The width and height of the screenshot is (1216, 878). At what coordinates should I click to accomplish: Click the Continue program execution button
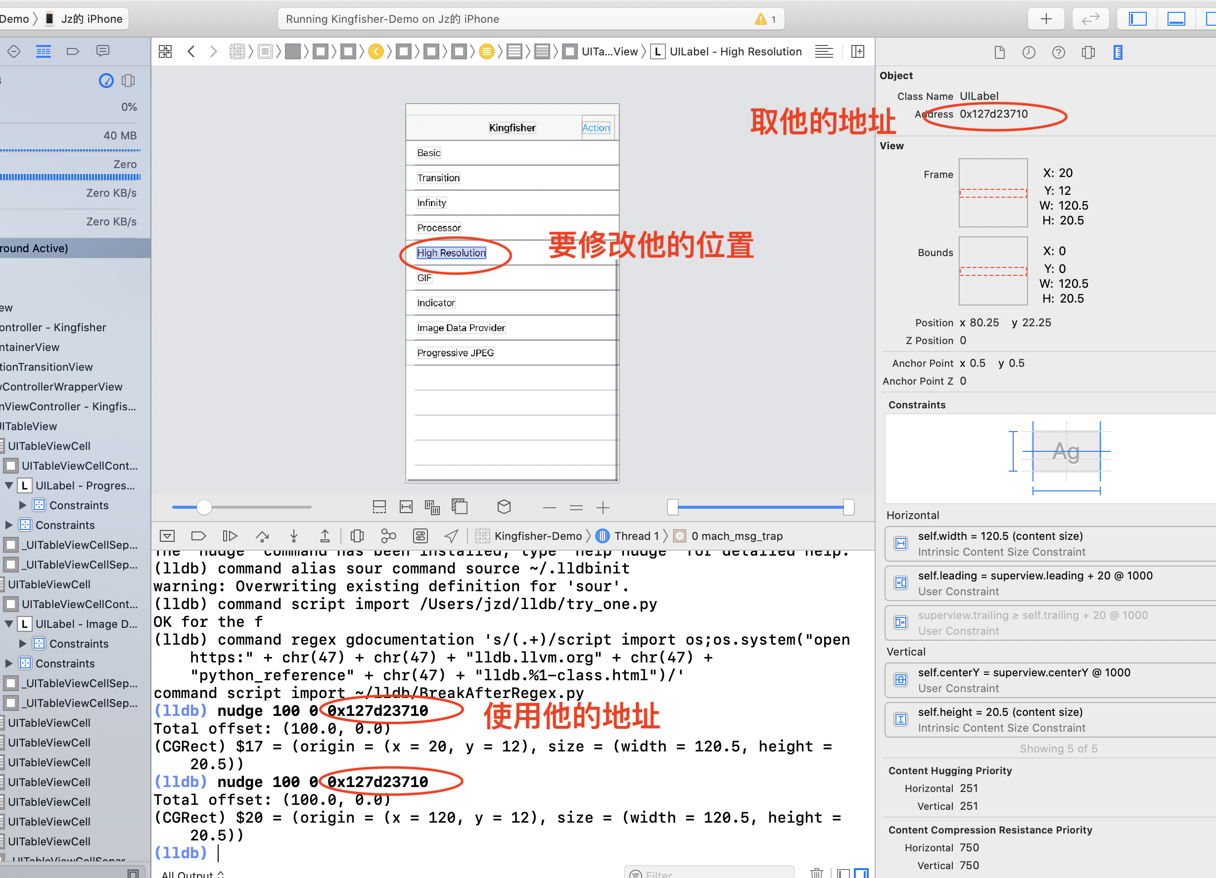click(230, 536)
